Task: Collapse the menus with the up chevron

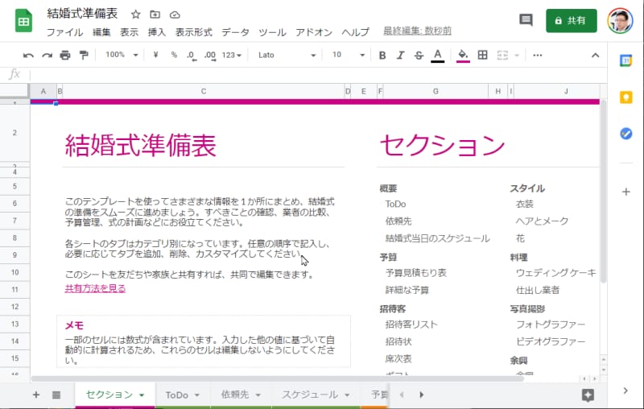Action: pyautogui.click(x=595, y=55)
